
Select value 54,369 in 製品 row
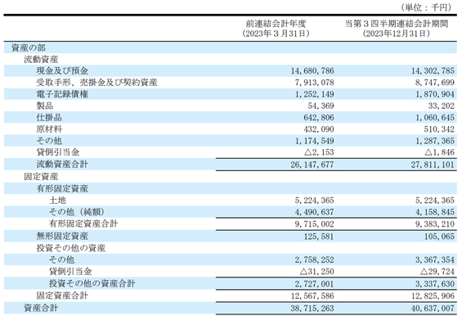coord(321,106)
